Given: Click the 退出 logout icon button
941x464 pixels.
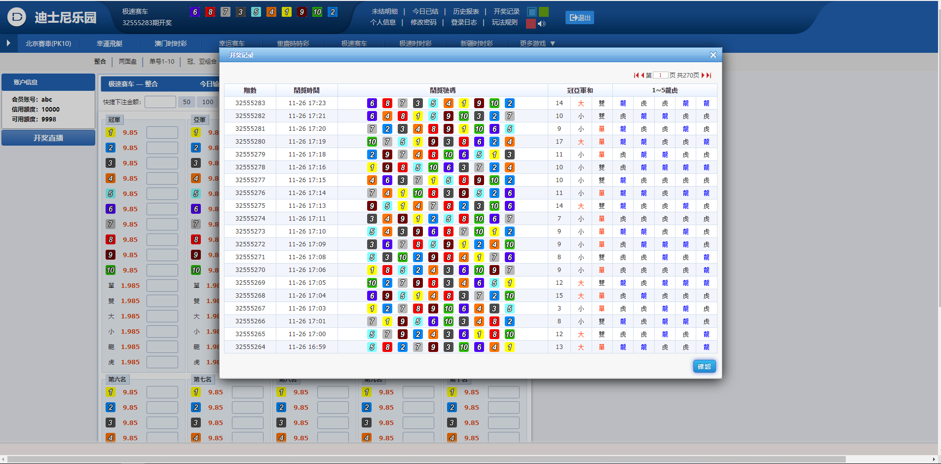Looking at the screenshot, I should pos(580,18).
